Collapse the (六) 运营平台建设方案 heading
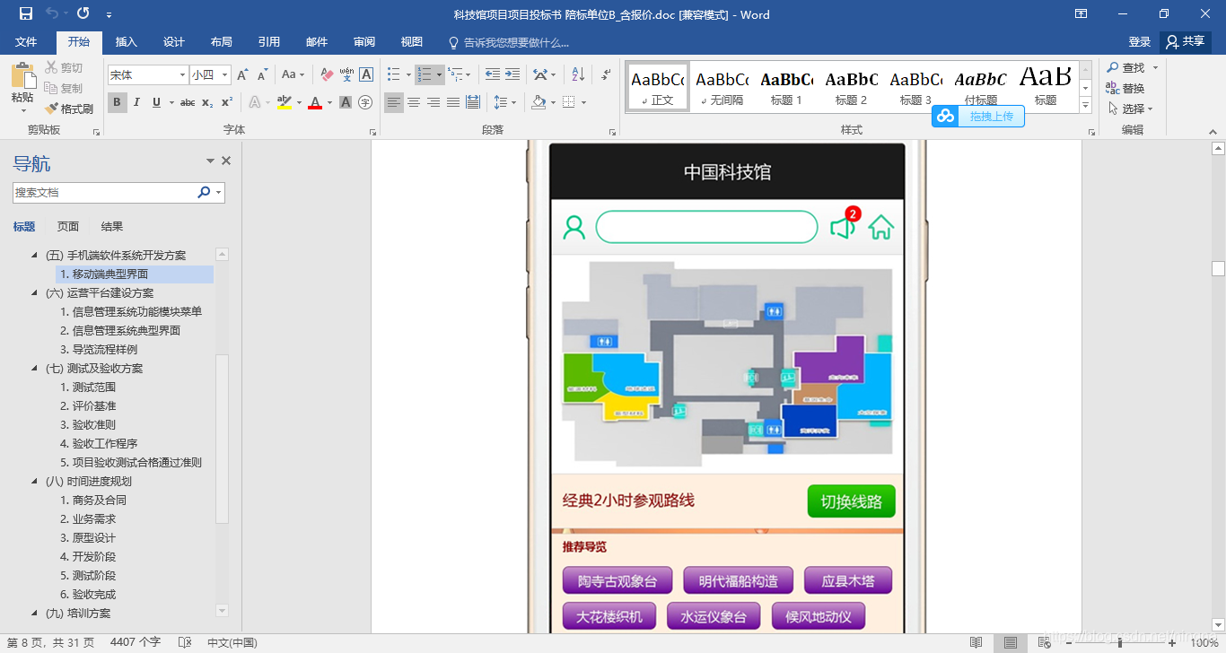Image resolution: width=1226 pixels, height=653 pixels. point(36,293)
